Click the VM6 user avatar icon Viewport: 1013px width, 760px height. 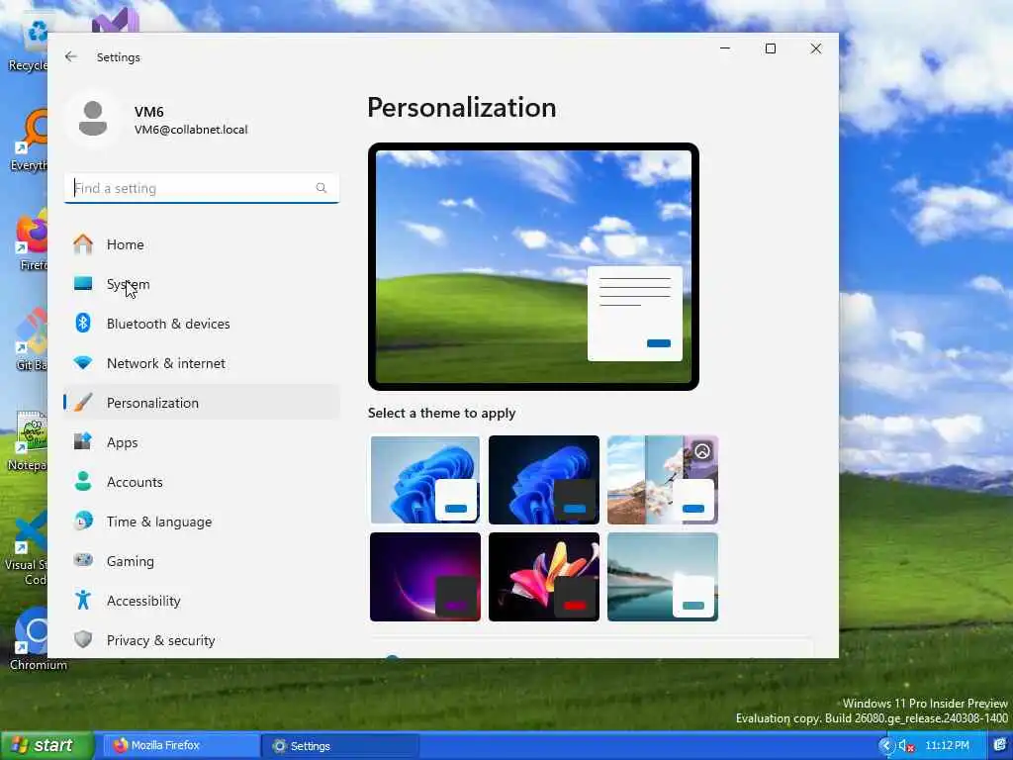point(93,119)
